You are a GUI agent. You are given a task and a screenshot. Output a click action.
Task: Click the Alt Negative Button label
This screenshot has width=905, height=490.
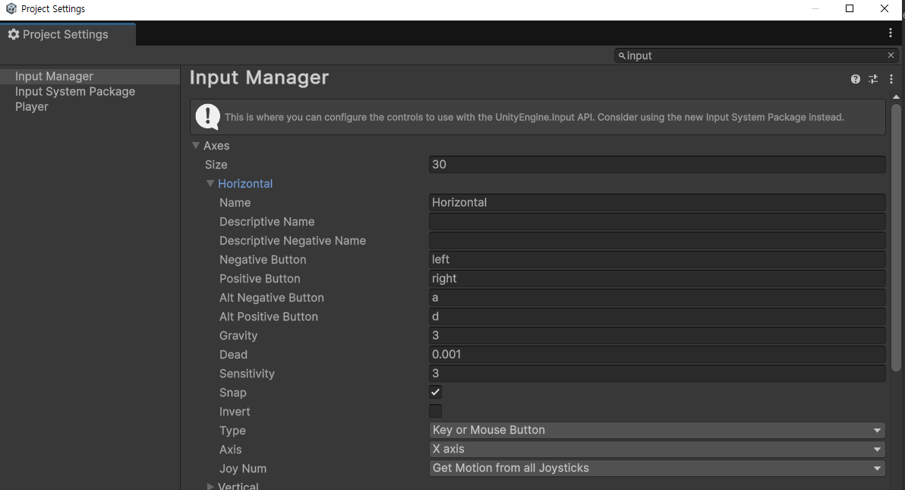tap(271, 298)
